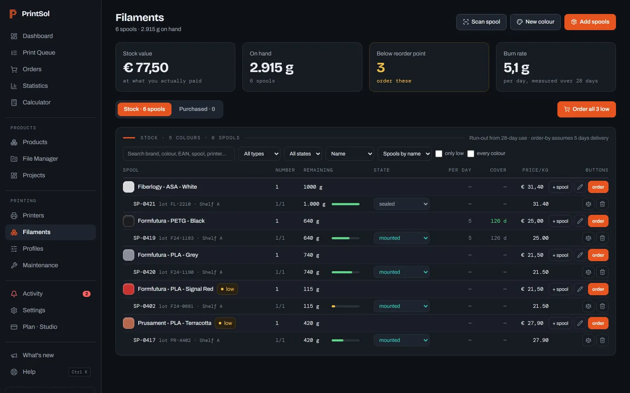Switch to the 'Purchased · 0' tab
Screen dimensions: 630x393
197,109
